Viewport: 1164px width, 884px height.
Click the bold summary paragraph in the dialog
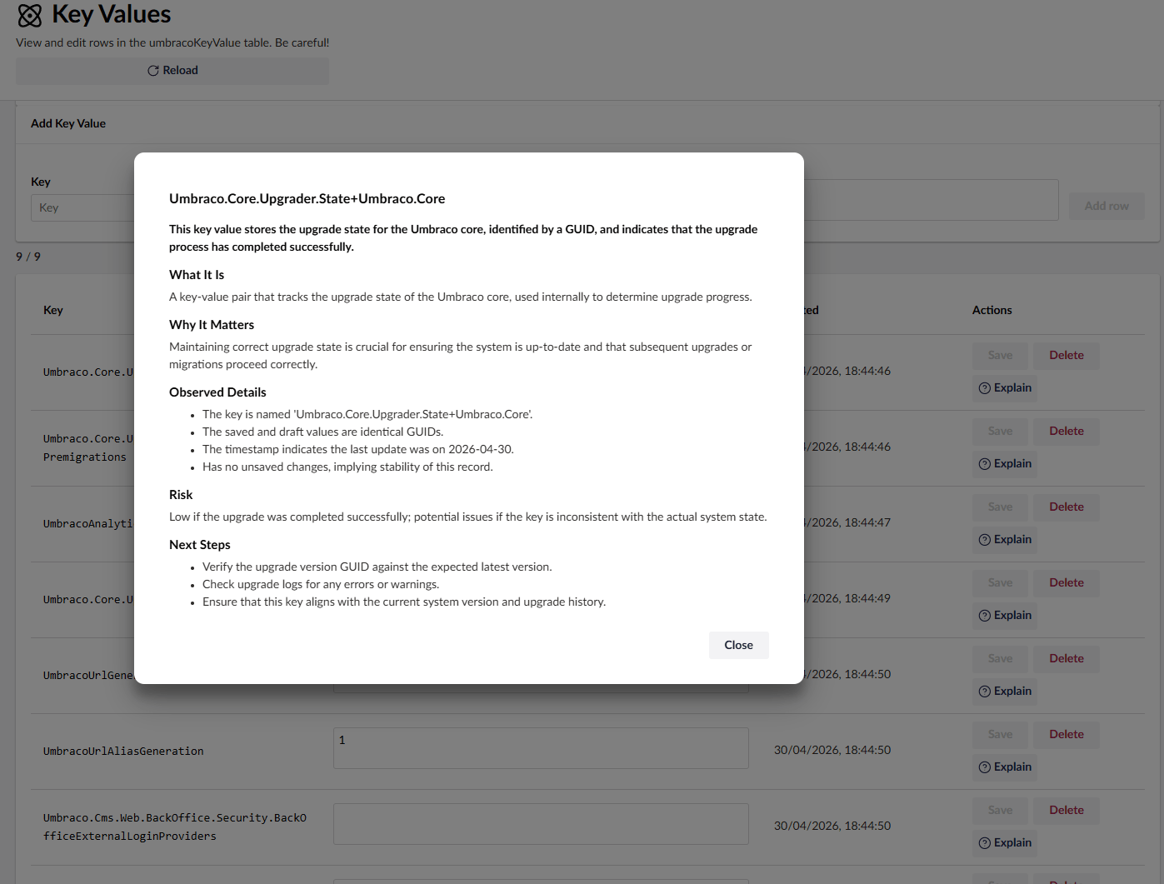(x=463, y=238)
